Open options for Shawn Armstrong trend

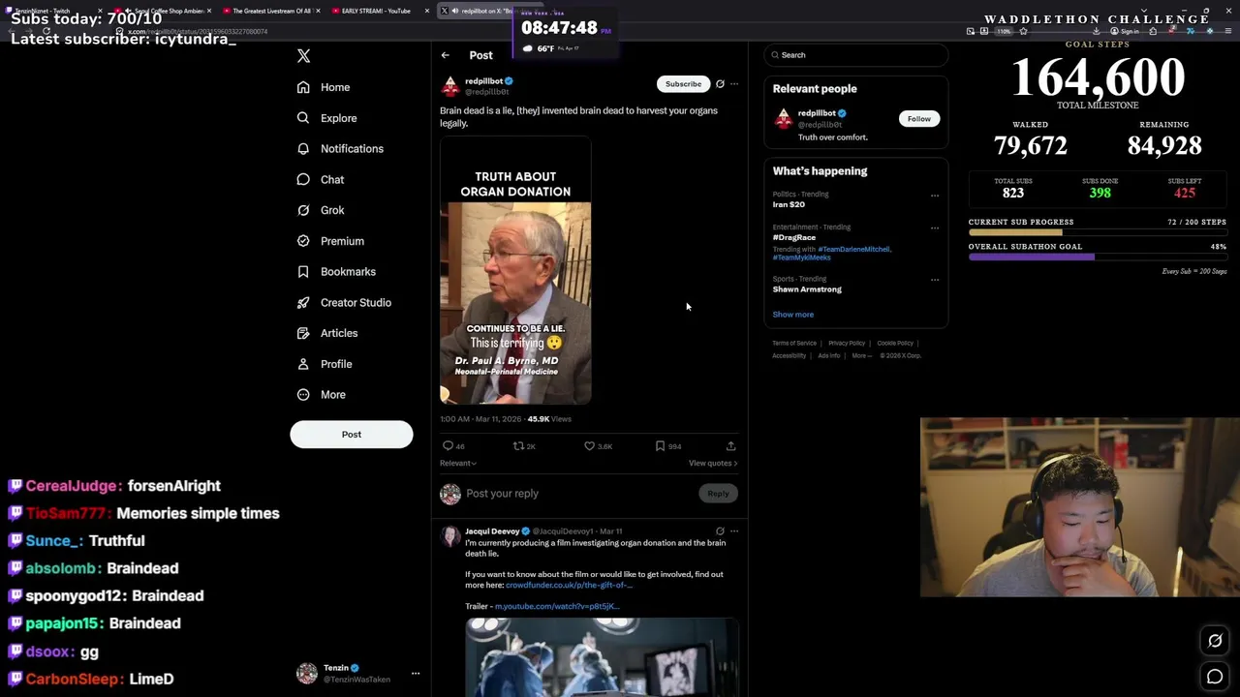pos(935,280)
